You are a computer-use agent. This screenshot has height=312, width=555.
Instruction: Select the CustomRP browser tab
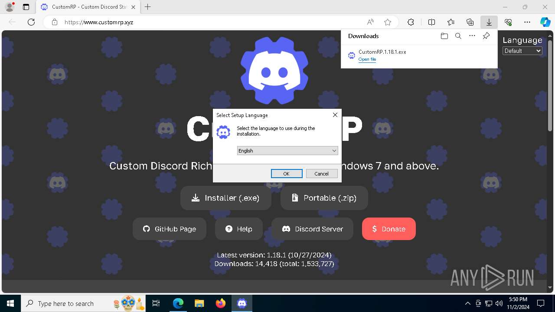[88, 7]
